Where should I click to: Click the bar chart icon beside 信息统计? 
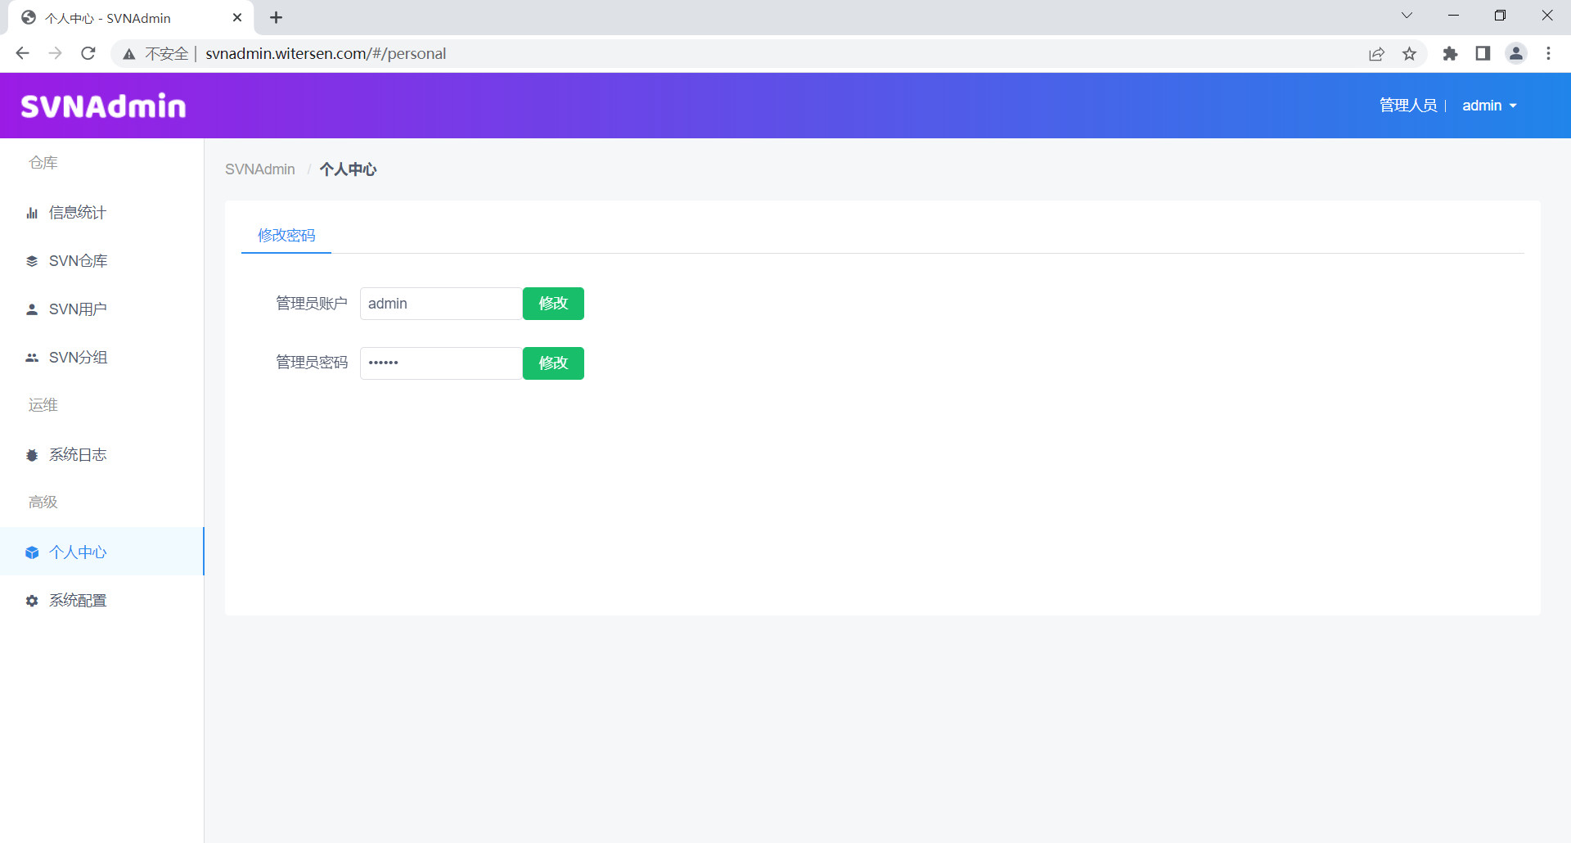32,214
